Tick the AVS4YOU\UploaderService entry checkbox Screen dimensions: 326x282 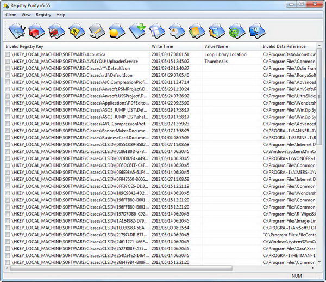pyautogui.click(x=8, y=62)
